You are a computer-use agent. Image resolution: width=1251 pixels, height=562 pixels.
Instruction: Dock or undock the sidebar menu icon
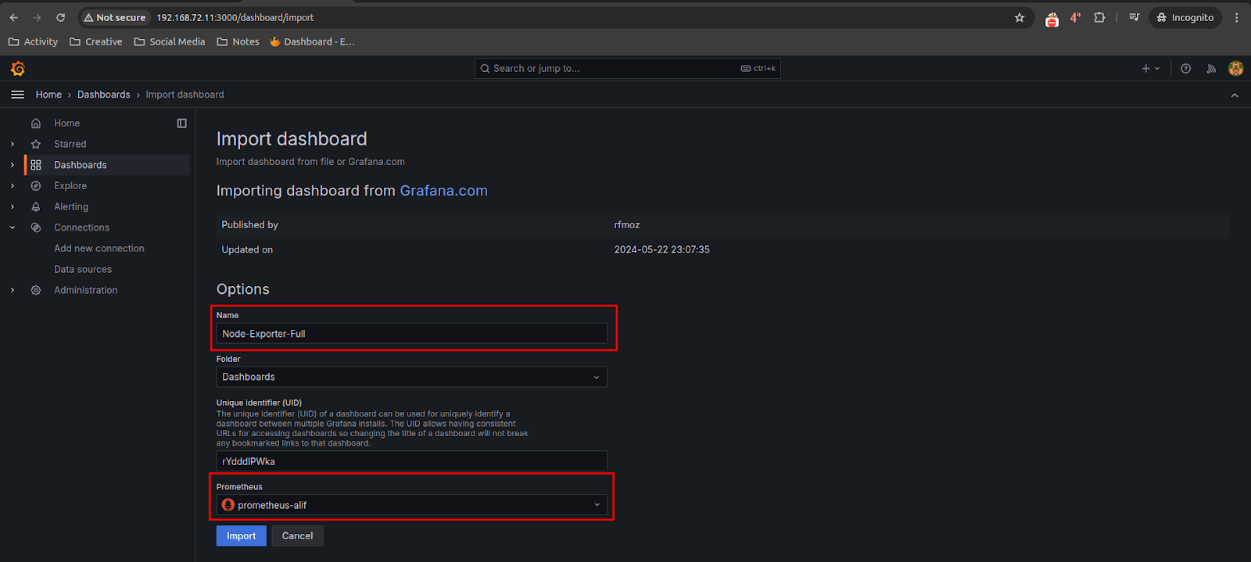pos(181,123)
